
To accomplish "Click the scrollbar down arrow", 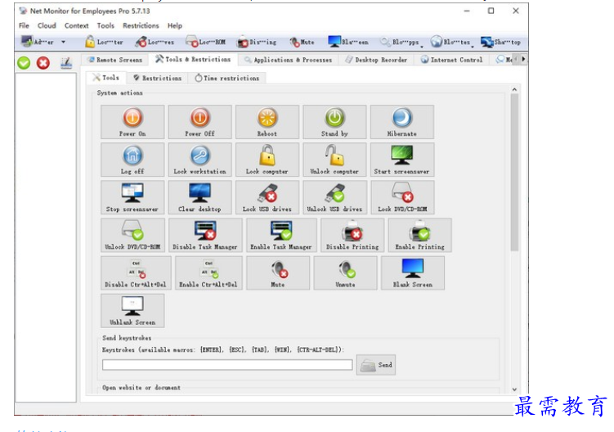I will tap(514, 389).
